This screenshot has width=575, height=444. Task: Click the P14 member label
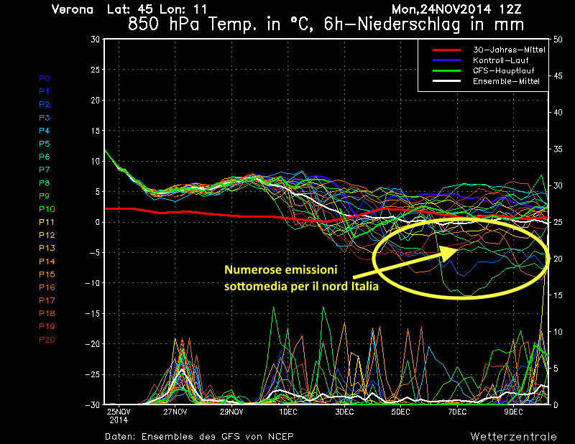coord(47,262)
